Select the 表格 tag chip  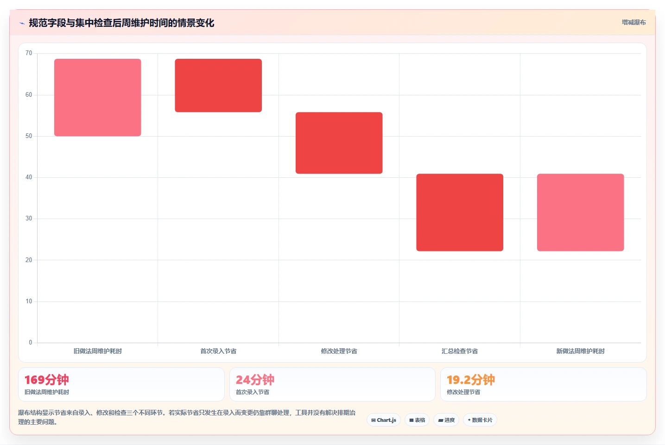pyautogui.click(x=417, y=420)
